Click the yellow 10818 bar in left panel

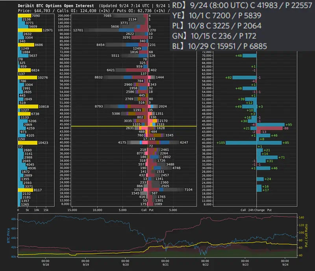(28, 107)
